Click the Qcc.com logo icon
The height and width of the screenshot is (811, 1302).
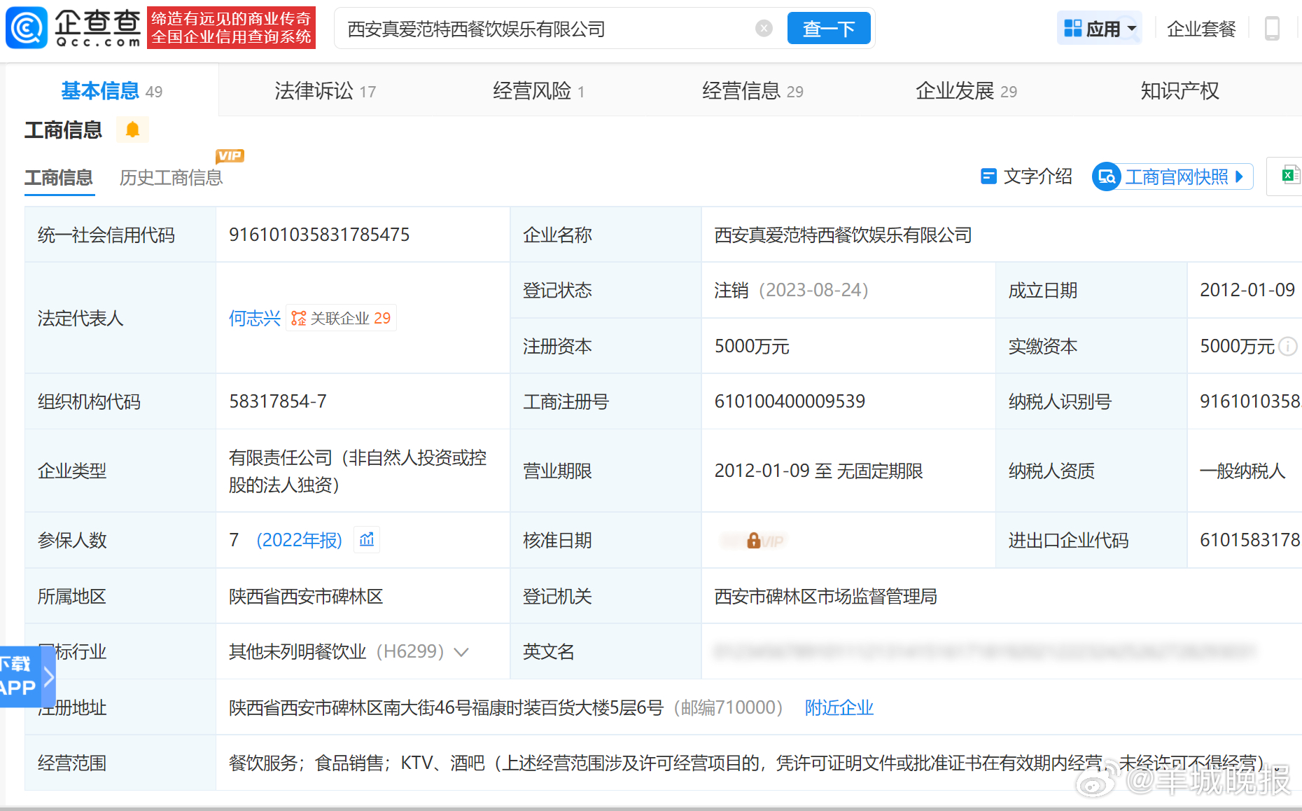pos(27,28)
